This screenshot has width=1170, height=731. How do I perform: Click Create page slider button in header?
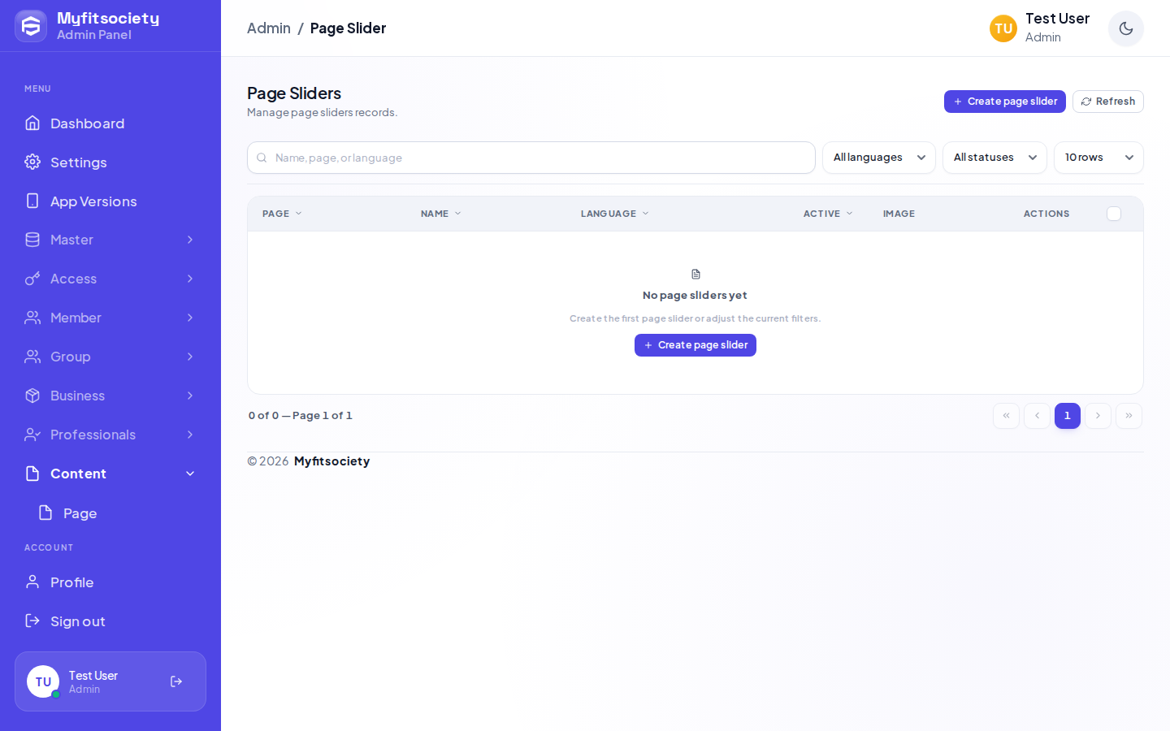click(1005, 102)
